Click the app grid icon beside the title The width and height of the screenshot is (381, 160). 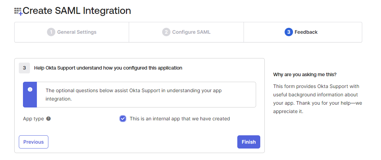tap(18, 11)
